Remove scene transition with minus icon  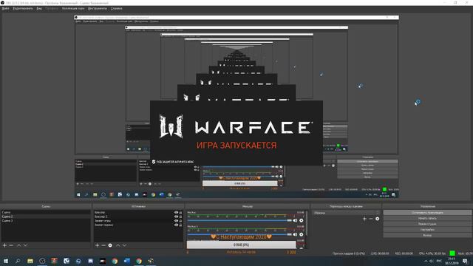coord(371,219)
